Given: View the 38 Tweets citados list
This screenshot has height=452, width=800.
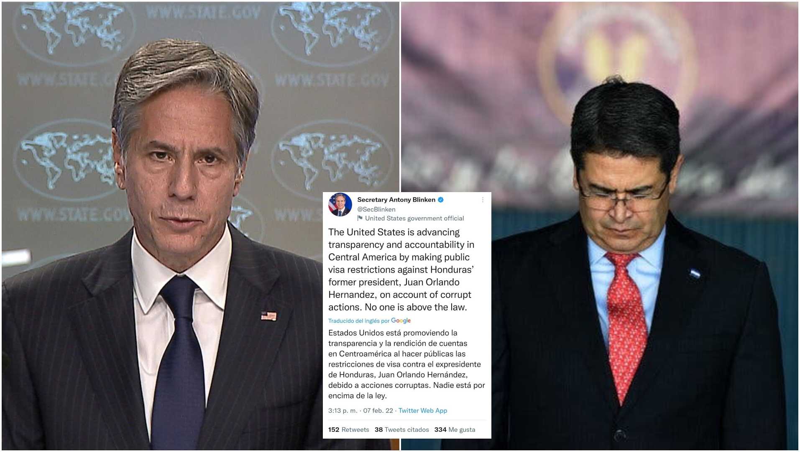Looking at the screenshot, I should pos(402,429).
